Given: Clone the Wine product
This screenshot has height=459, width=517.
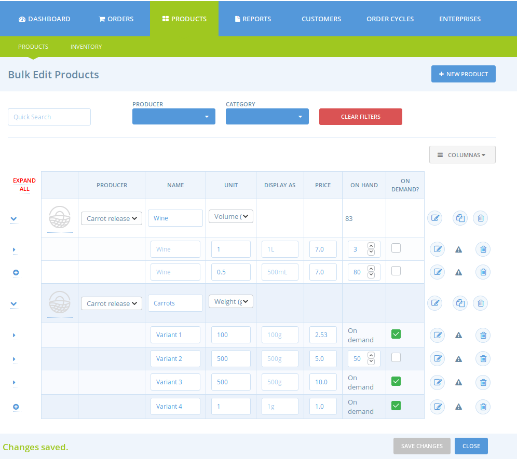Looking at the screenshot, I should pyautogui.click(x=460, y=218).
